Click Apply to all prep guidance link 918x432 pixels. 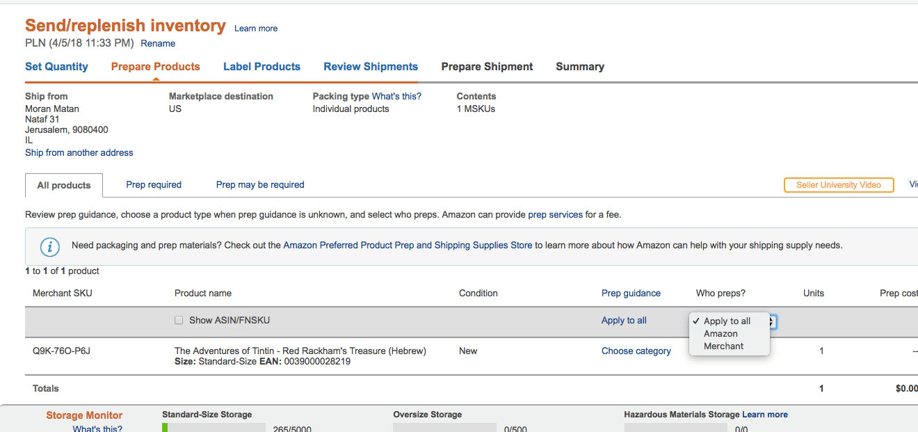tap(624, 321)
